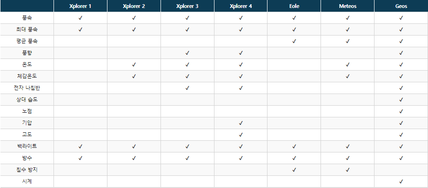Viewport: 428px width, 188px height.
Task: Select the Geos column header
Action: coord(401,7)
